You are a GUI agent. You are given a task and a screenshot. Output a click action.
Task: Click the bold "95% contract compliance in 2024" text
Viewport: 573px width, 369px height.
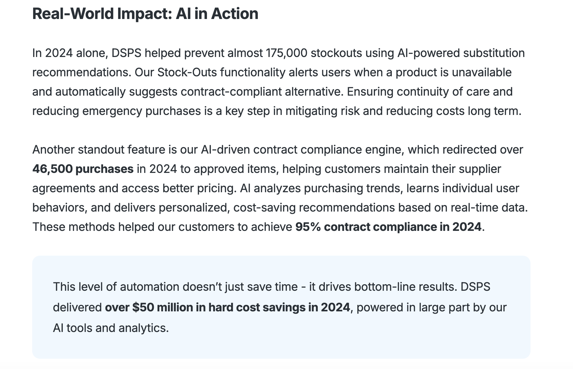pyautogui.click(x=389, y=227)
